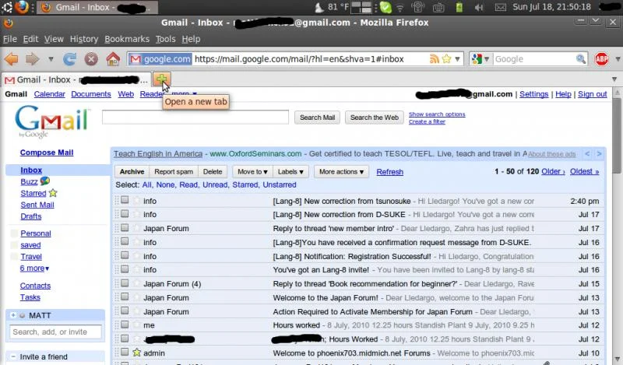Open the File menu
This screenshot has width=623, height=365.
[x=10, y=39]
